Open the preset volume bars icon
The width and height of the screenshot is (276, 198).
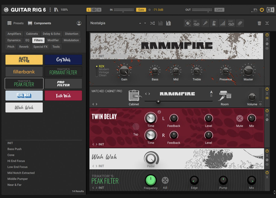pyautogui.click(x=223, y=23)
